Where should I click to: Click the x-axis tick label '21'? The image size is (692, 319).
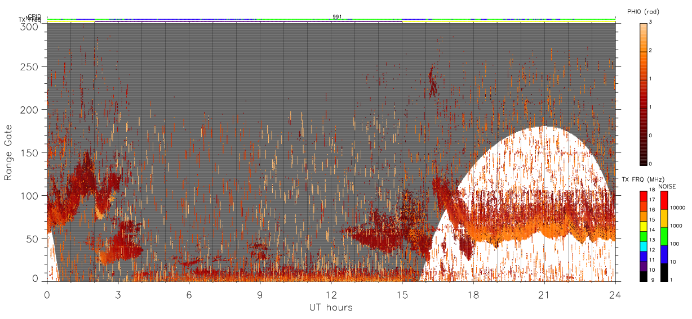tap(544, 295)
